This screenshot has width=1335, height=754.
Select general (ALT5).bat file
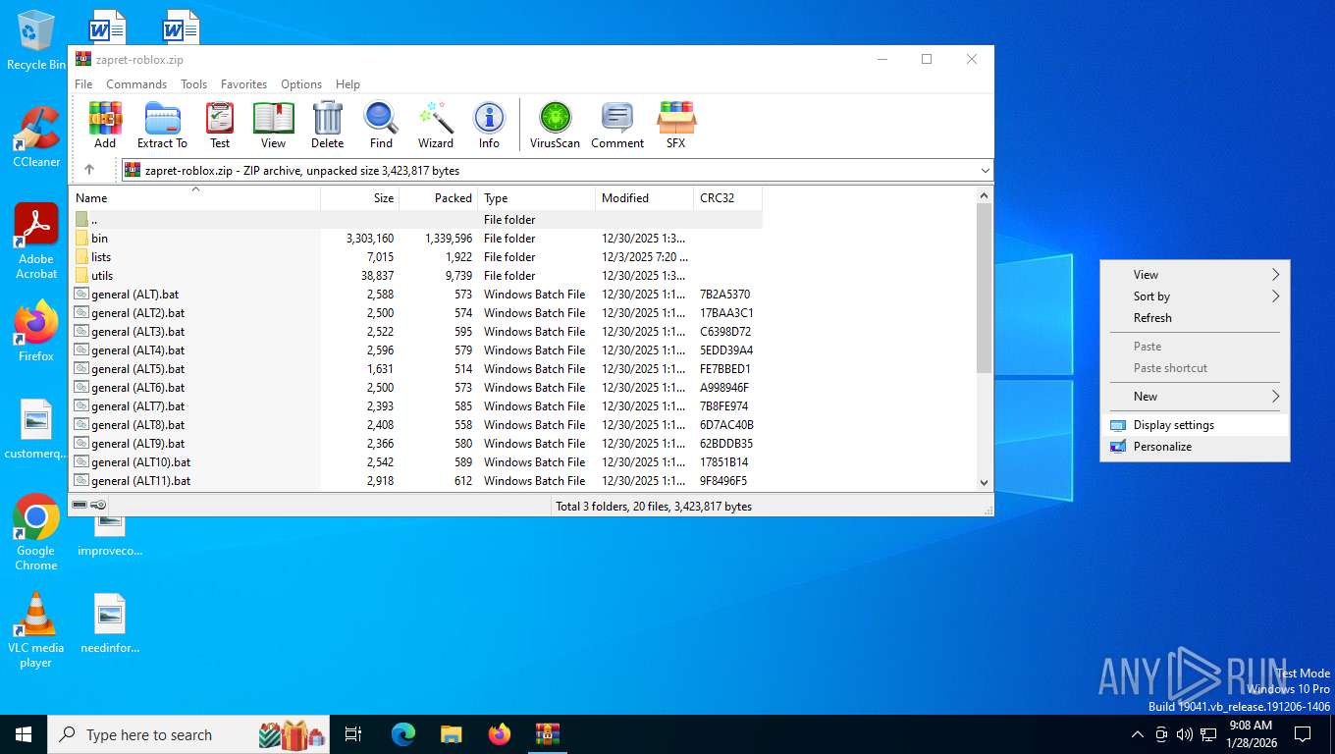(x=415, y=369)
